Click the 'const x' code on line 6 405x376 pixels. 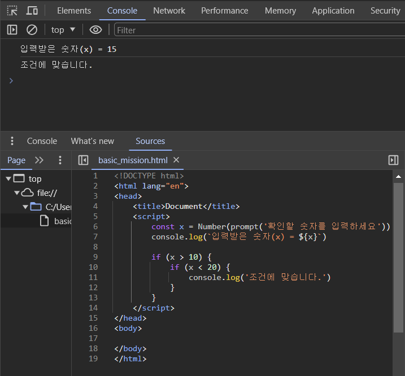click(x=168, y=227)
